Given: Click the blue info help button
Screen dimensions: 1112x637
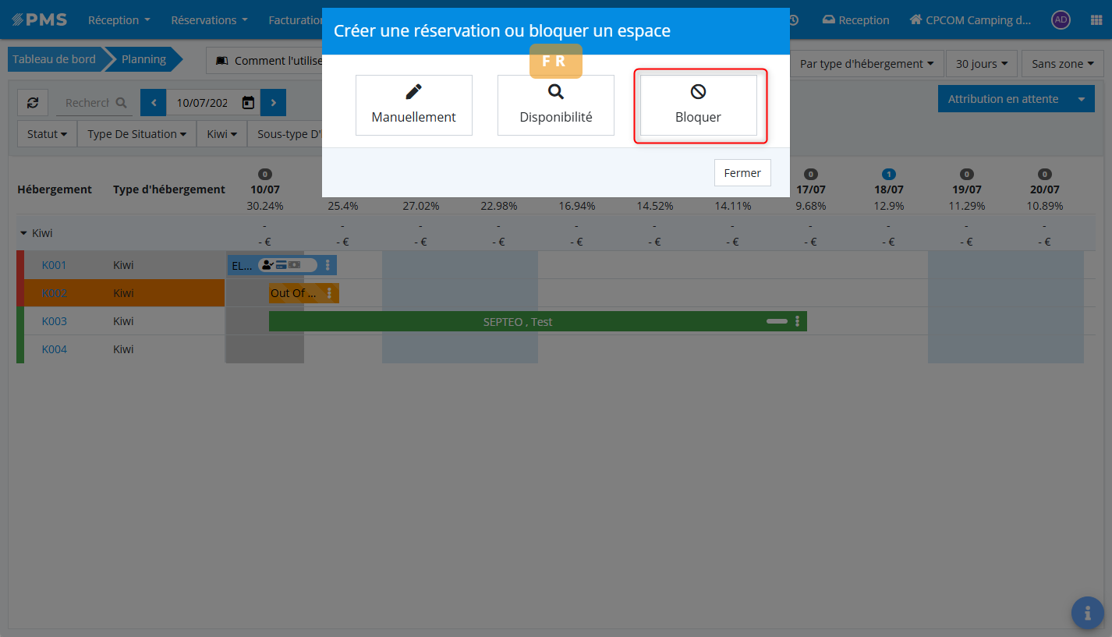Looking at the screenshot, I should coord(1087,613).
